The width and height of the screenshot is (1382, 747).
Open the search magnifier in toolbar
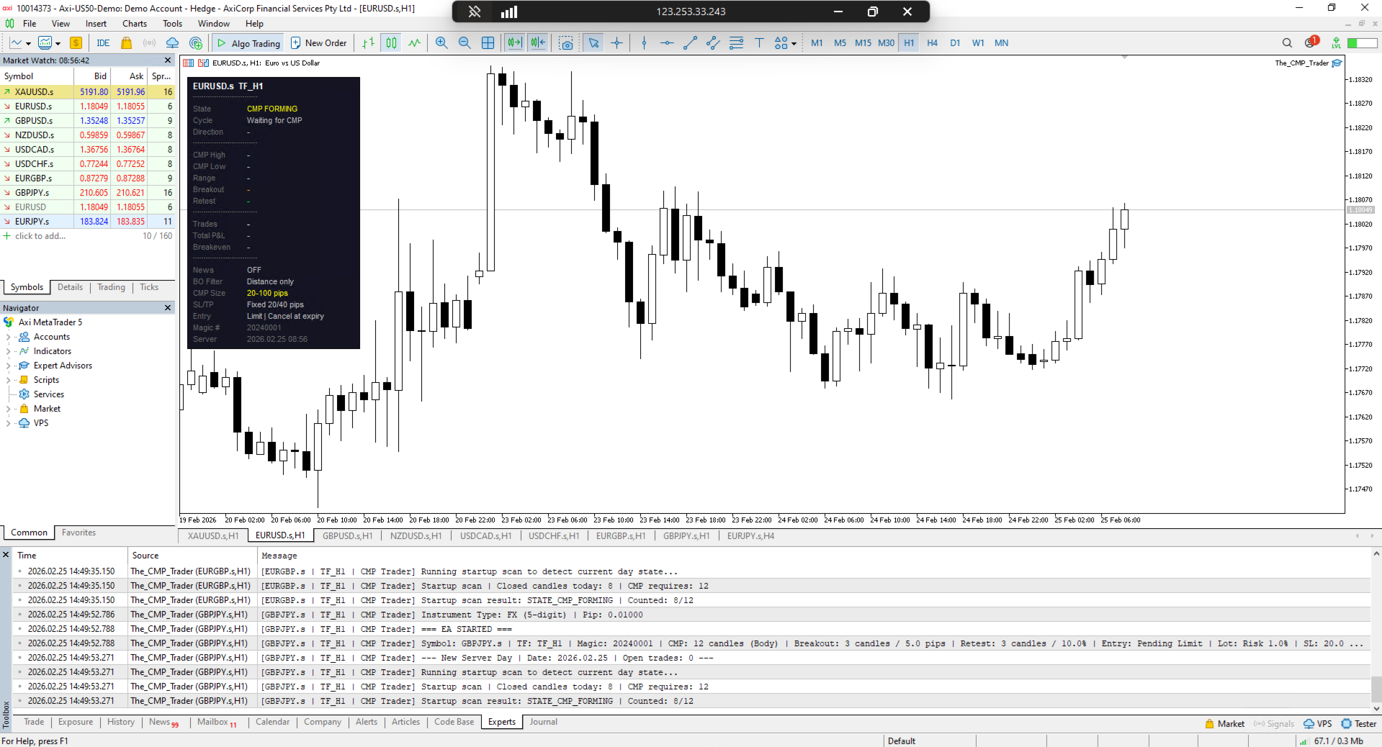[1287, 43]
